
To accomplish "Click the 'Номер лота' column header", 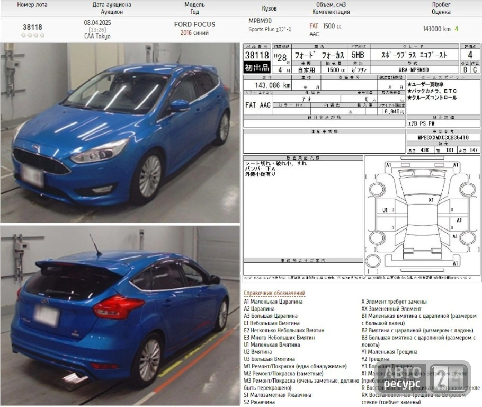I will tap(32, 5).
